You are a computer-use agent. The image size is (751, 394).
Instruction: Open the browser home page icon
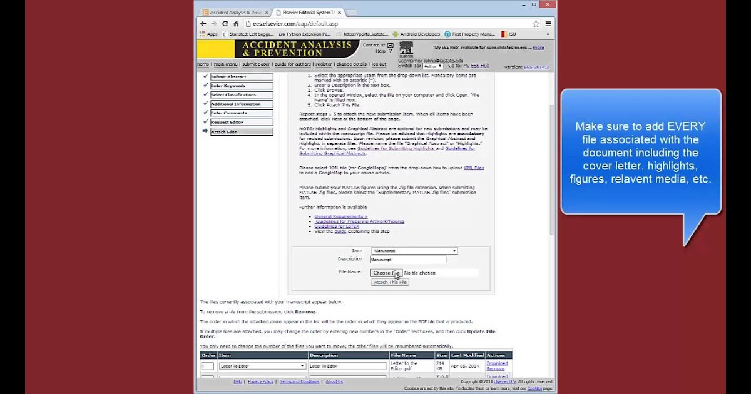236,24
